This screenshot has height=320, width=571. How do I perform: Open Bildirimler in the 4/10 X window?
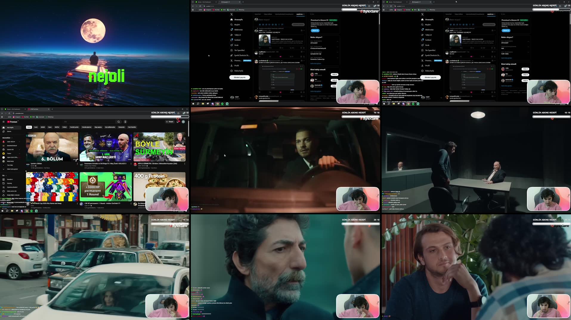click(x=237, y=30)
